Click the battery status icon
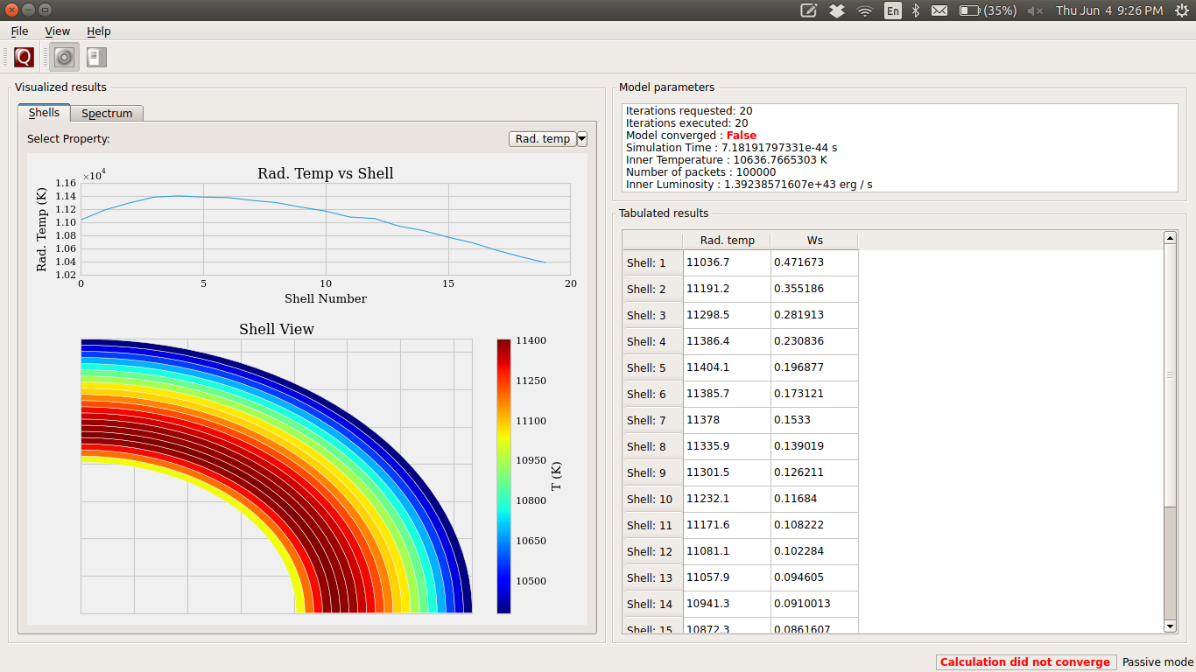This screenshot has width=1196, height=672. [969, 10]
